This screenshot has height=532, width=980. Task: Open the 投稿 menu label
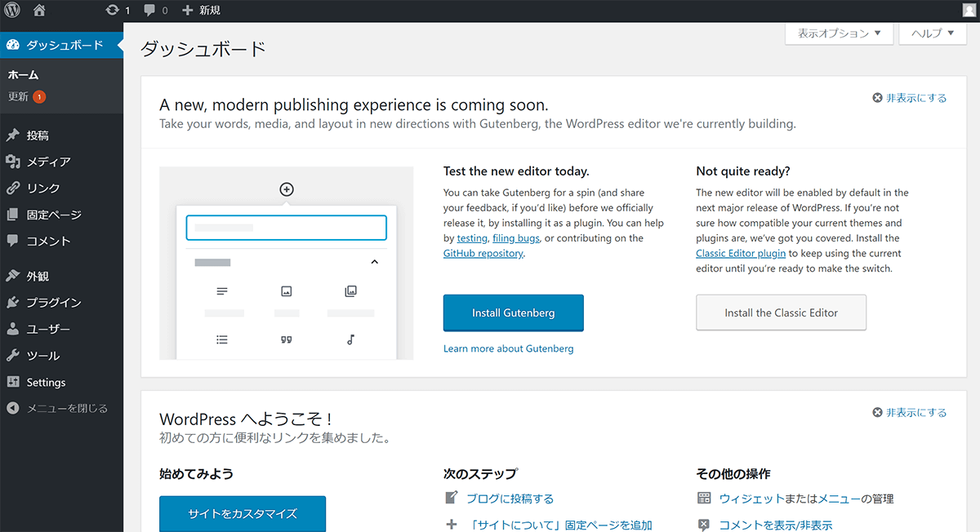[x=38, y=135]
